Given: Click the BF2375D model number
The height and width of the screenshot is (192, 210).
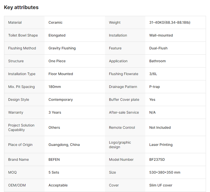Looking at the screenshot, I should pyautogui.click(x=157, y=159).
